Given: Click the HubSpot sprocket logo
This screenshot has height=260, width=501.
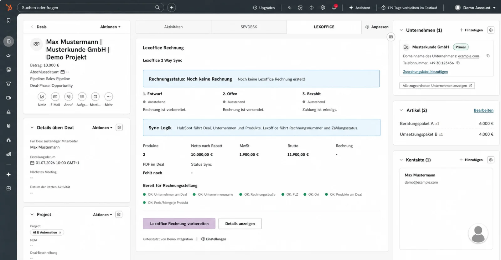Looking at the screenshot, I should click(9, 7).
